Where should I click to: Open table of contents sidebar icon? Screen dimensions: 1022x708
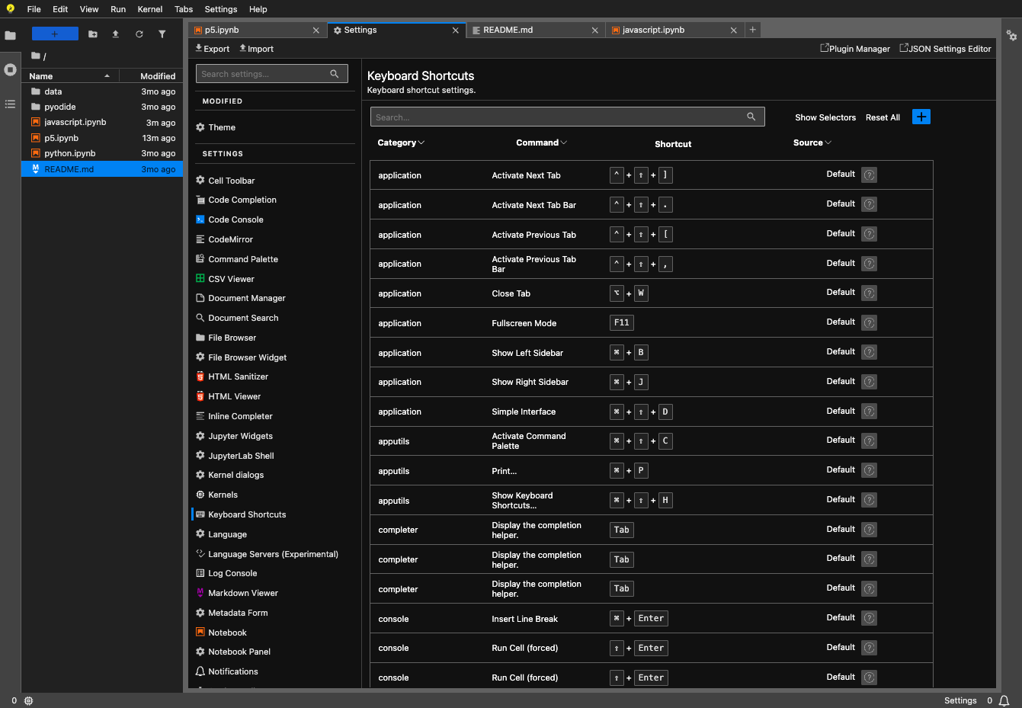pos(10,104)
